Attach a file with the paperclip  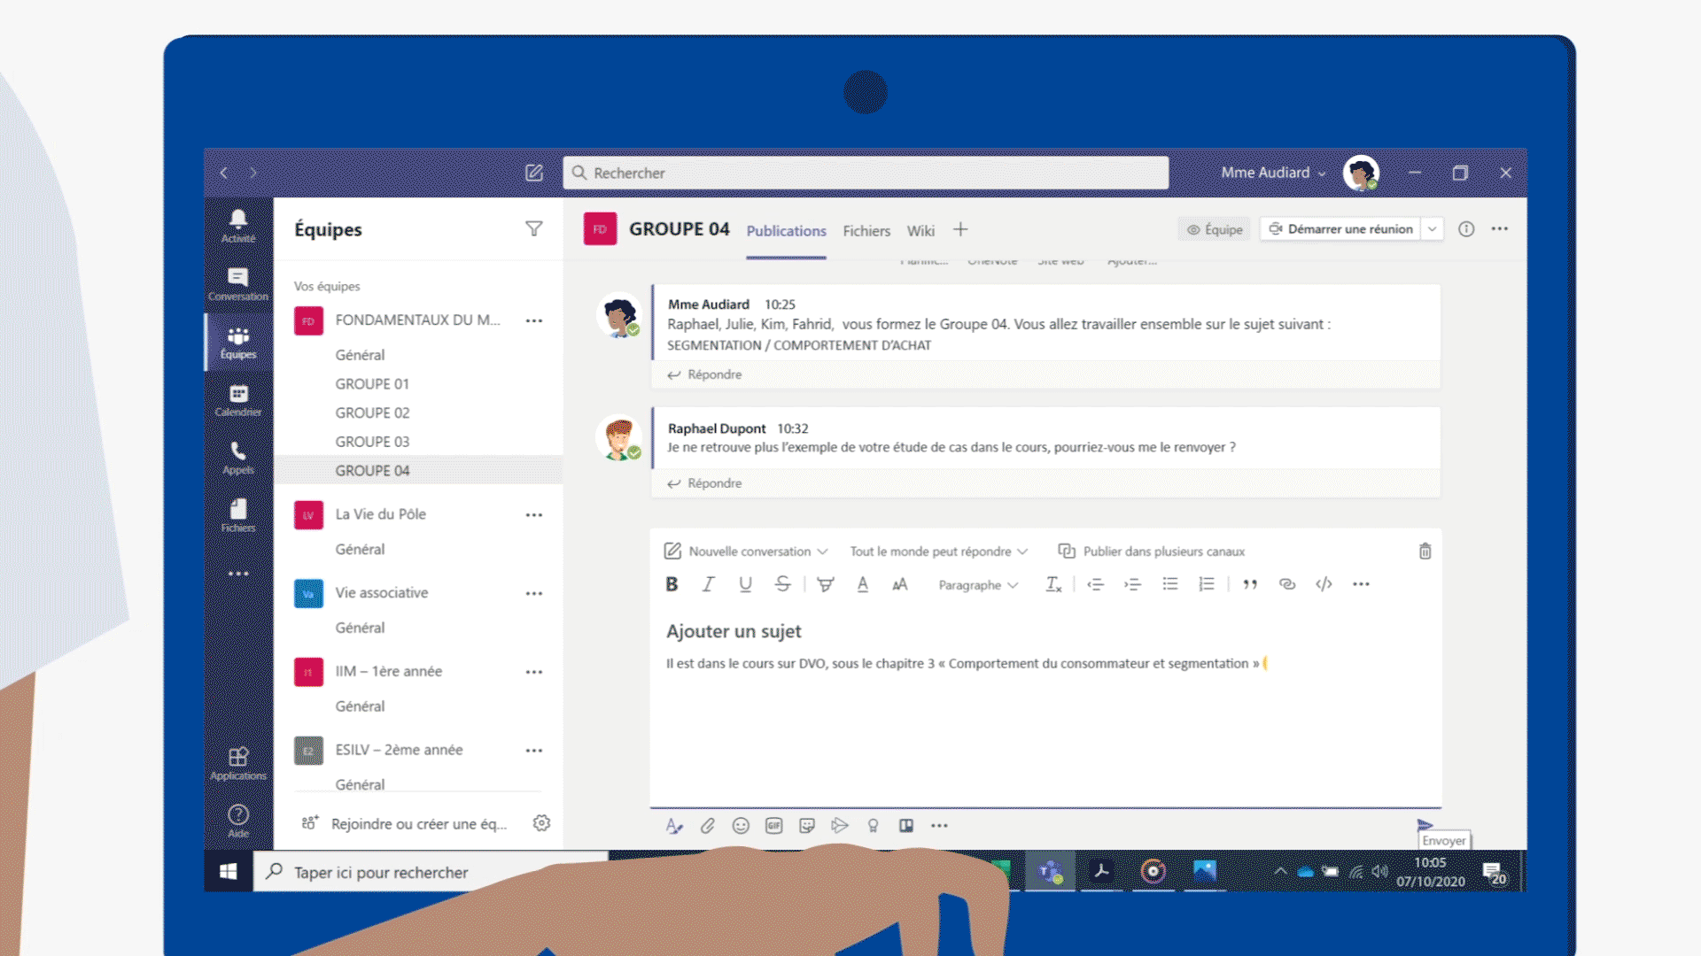(707, 826)
